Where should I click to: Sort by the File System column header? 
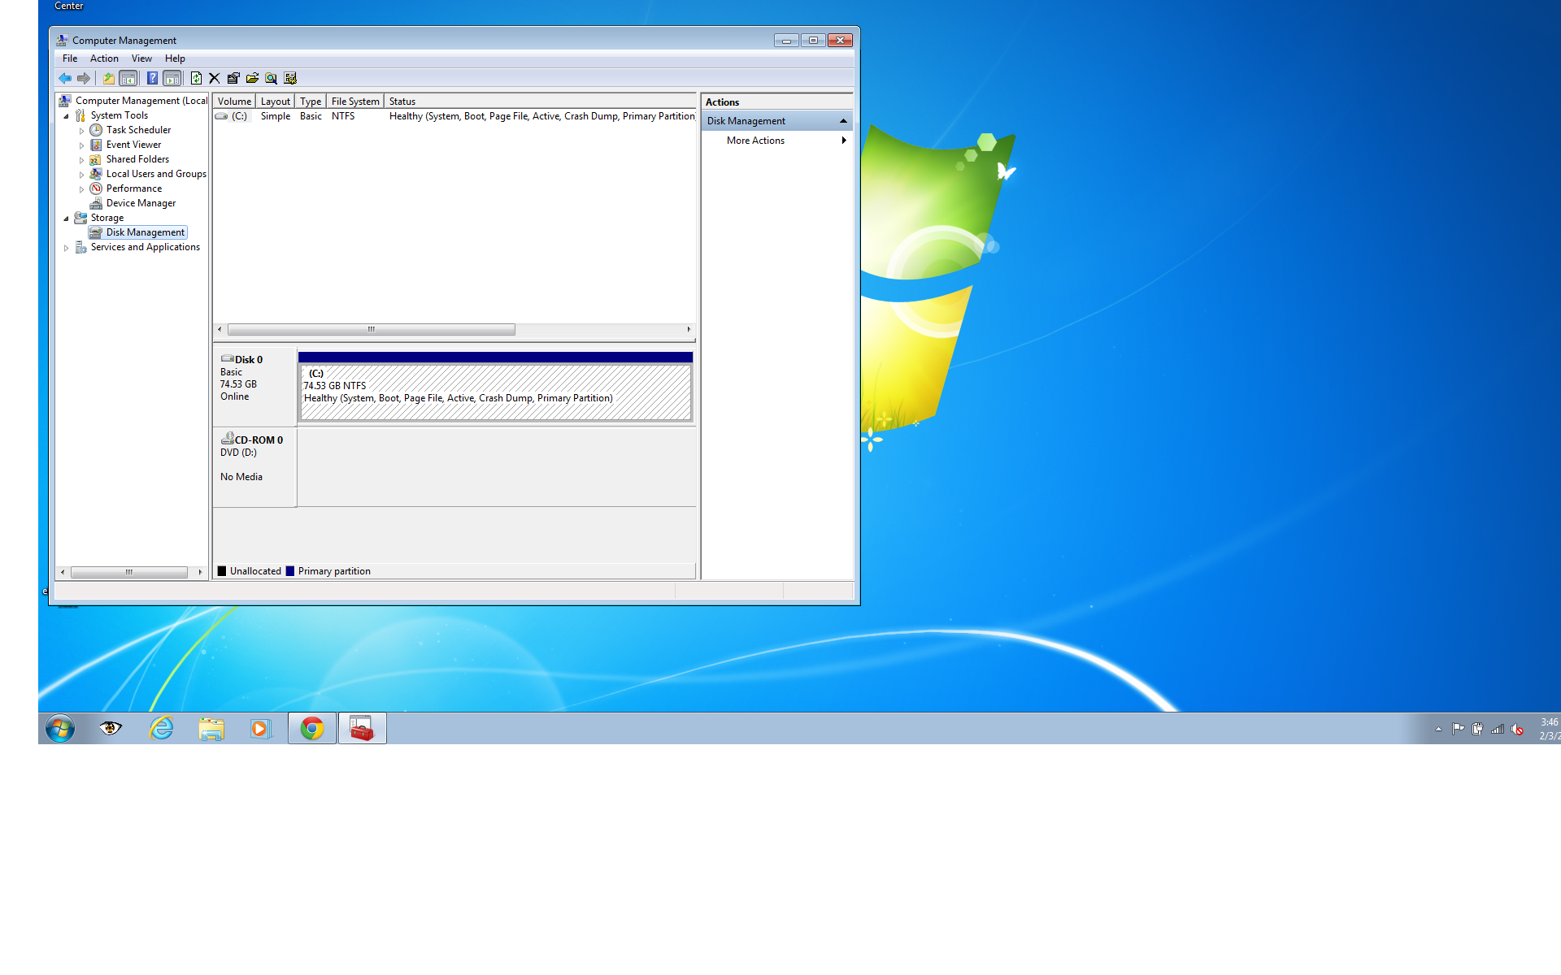(354, 102)
